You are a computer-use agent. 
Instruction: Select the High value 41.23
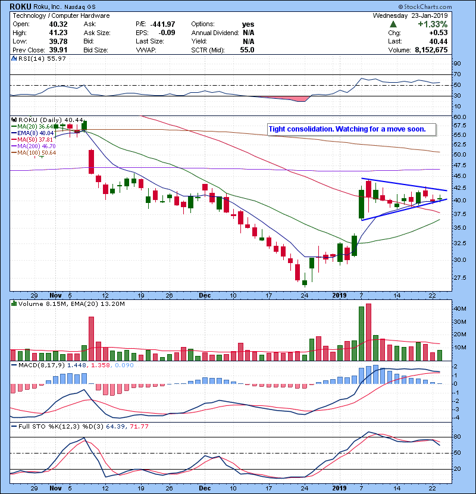[58, 33]
